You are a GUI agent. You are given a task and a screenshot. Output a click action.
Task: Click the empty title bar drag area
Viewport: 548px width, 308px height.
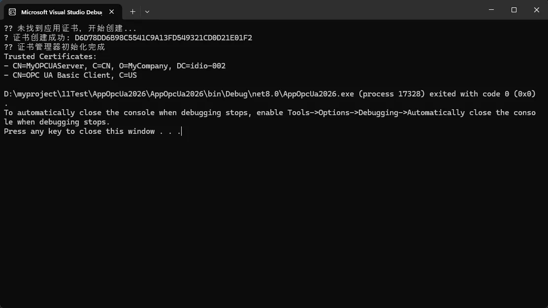point(315,10)
